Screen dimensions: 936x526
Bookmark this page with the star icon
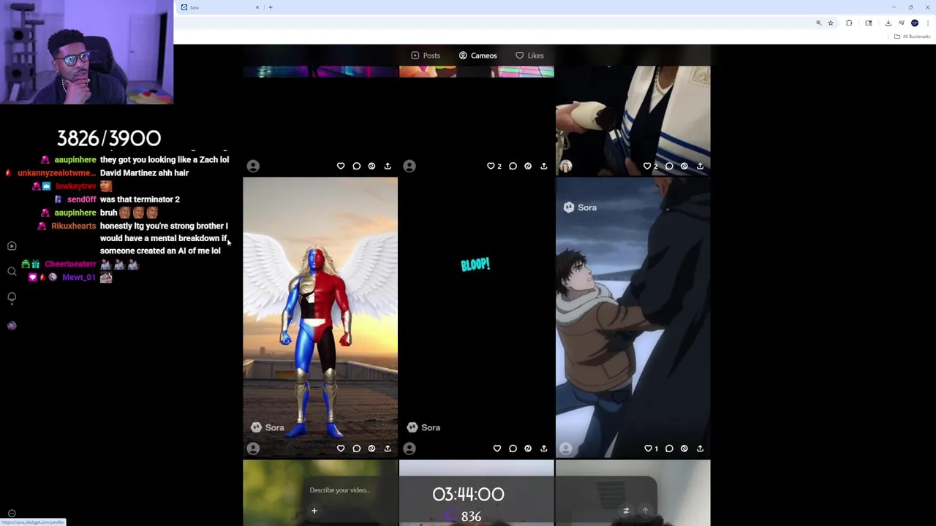[831, 23]
